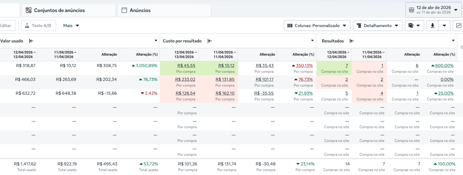Open the Custo por resultado column options arrow
Image resolution: width=463 pixels, height=175 pixels.
tap(312, 41)
